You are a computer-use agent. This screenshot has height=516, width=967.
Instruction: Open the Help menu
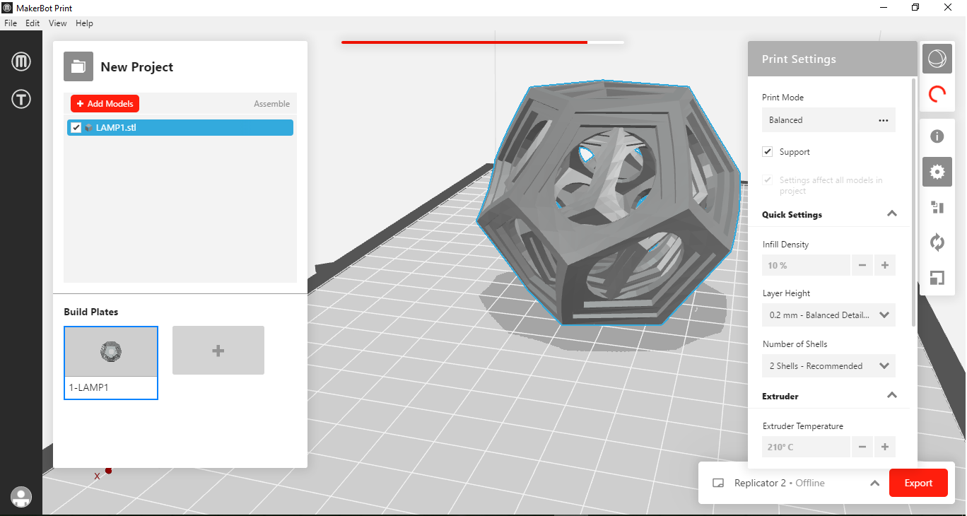pos(84,23)
